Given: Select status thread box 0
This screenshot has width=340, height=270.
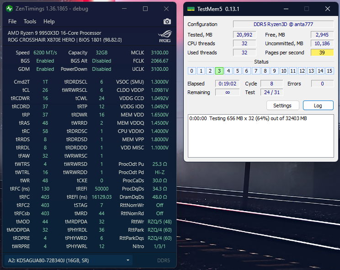Looking at the screenshot, I should pos(191,71).
